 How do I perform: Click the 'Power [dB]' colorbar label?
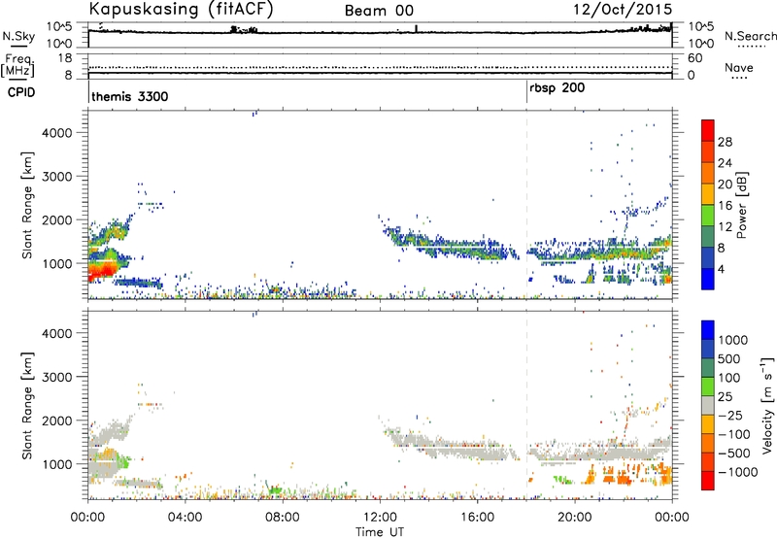click(741, 205)
